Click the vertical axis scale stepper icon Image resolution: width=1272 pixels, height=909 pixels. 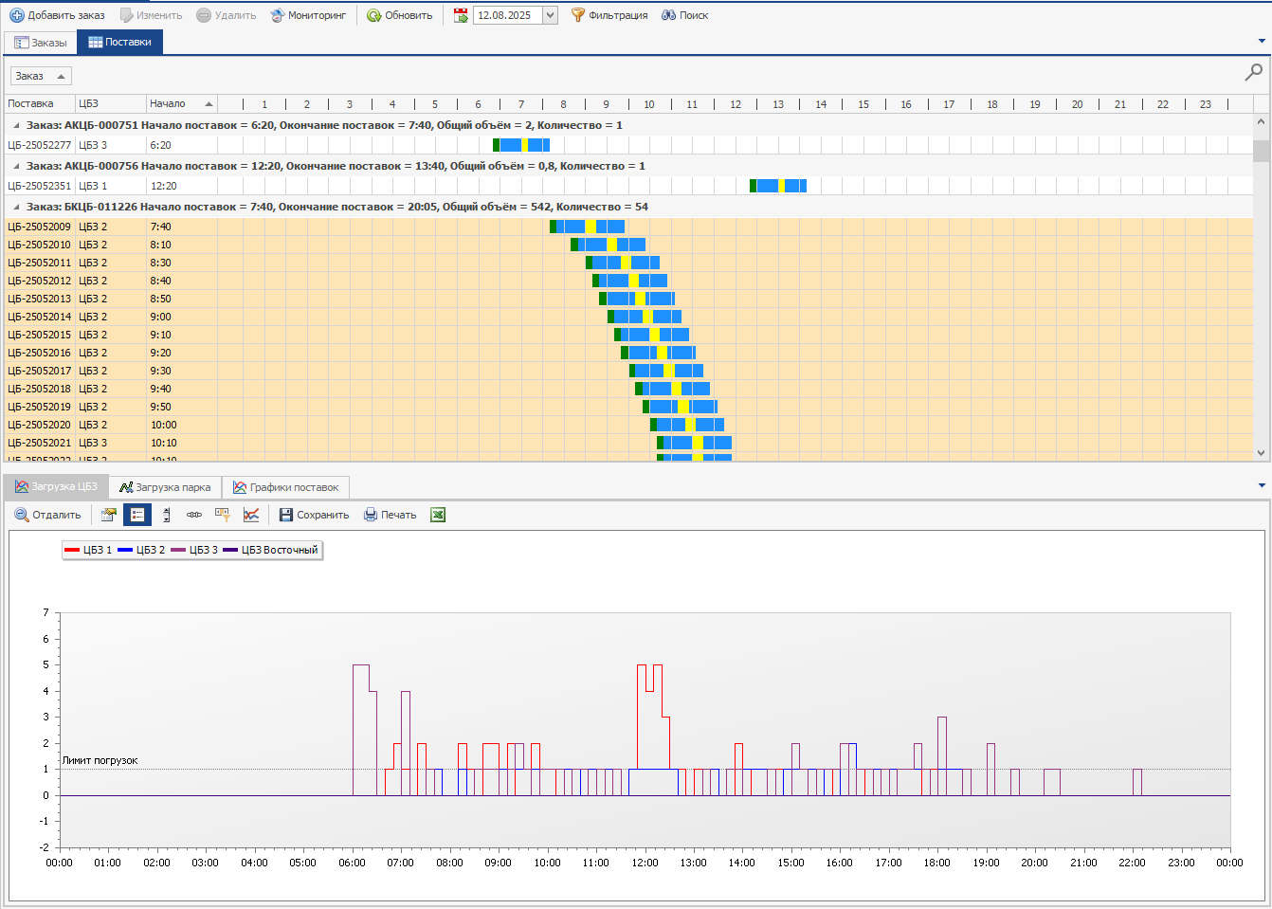[167, 515]
